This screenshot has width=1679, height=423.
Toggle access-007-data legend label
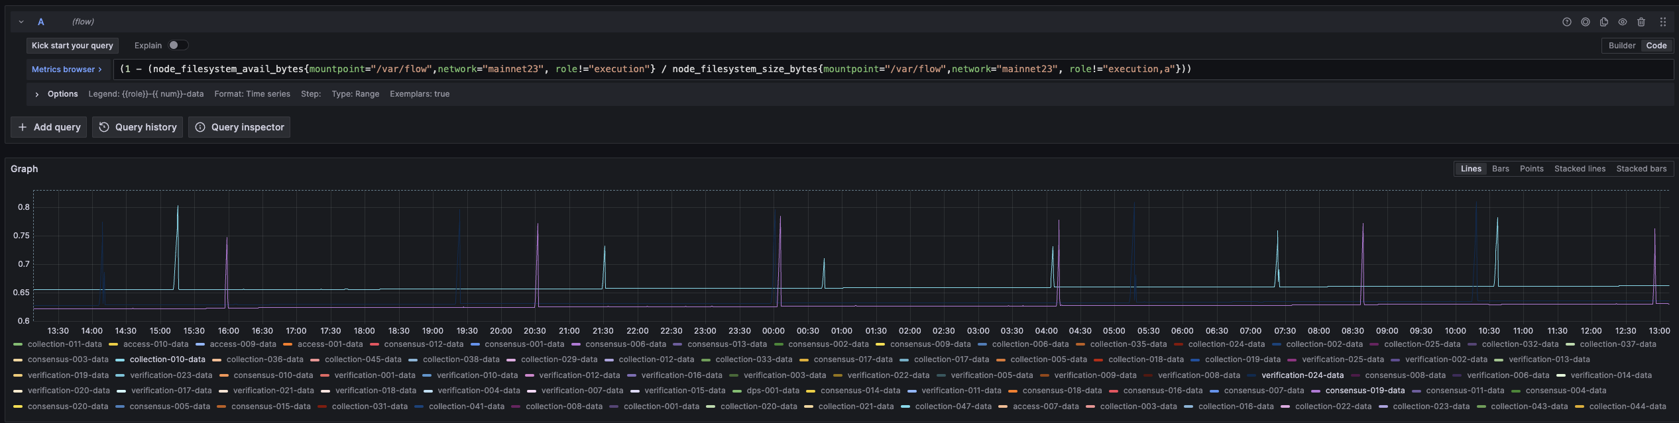click(1046, 406)
